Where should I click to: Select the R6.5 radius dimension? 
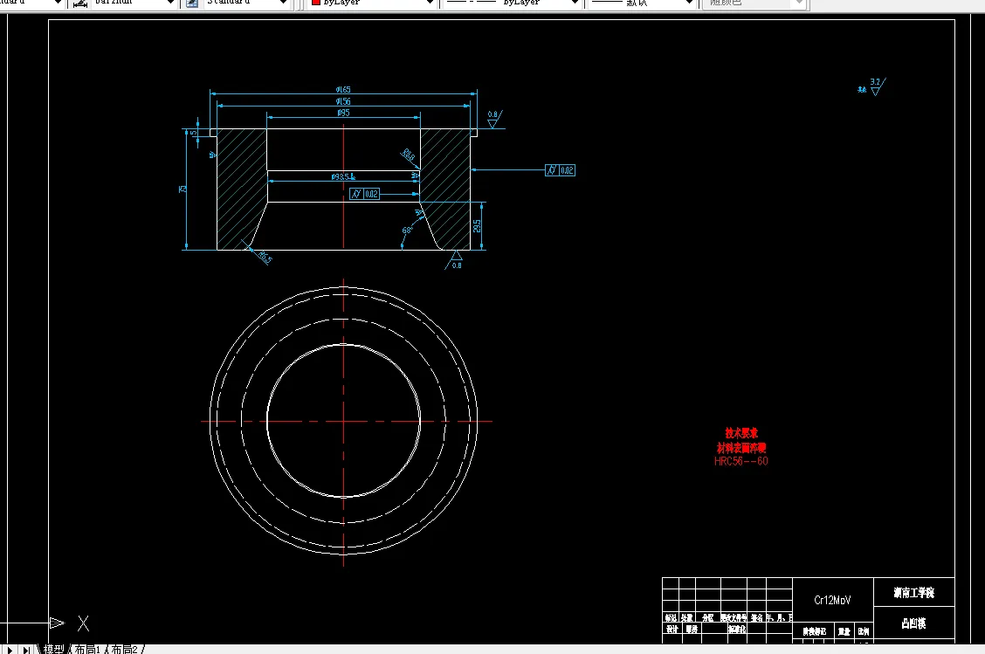(265, 257)
